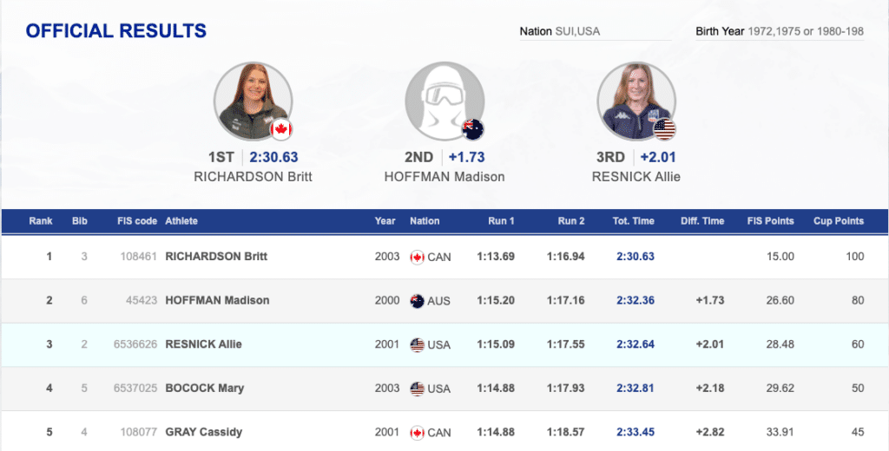Sort by Tot. Time column header
The height and width of the screenshot is (451, 889).
(x=634, y=221)
